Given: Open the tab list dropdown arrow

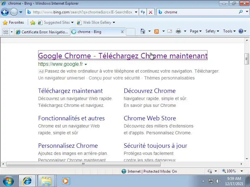Looking at the screenshot, I should (x=12, y=32).
